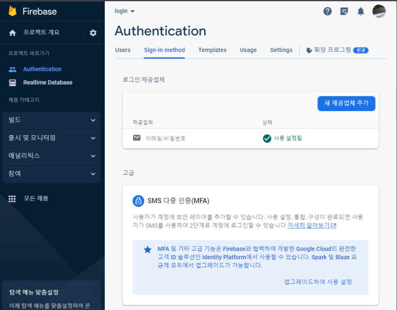
Task: Select Authentication in the sidebar
Action: tap(42, 69)
